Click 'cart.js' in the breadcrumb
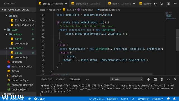 (70, 10)
